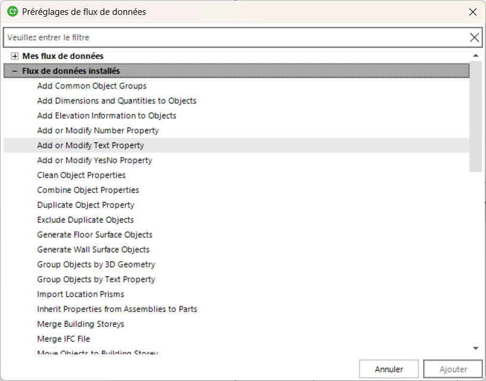Select Generate Floor Surface Objects

(95, 235)
